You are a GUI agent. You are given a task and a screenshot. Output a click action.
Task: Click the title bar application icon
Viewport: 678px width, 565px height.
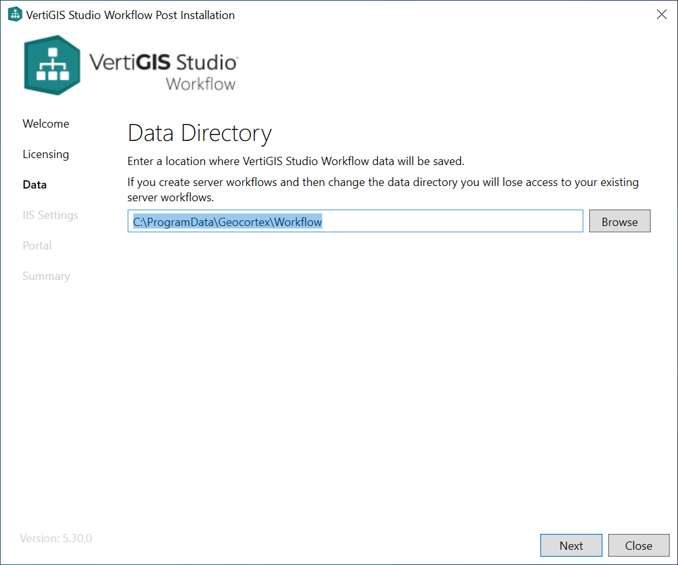[14, 13]
